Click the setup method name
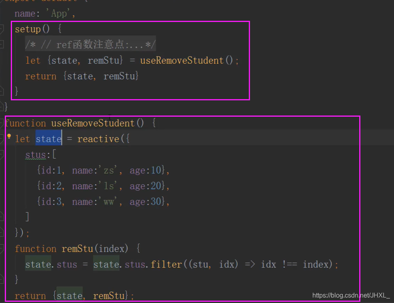This screenshot has height=303, width=394. coord(28,29)
